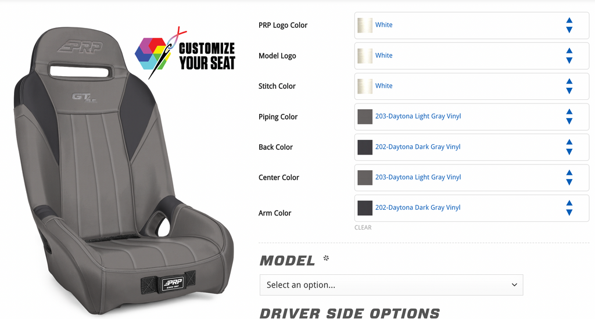The height and width of the screenshot is (319, 595).
Task: Open the Back Color Daytona Dark Gray dropdown
Action: (472, 147)
